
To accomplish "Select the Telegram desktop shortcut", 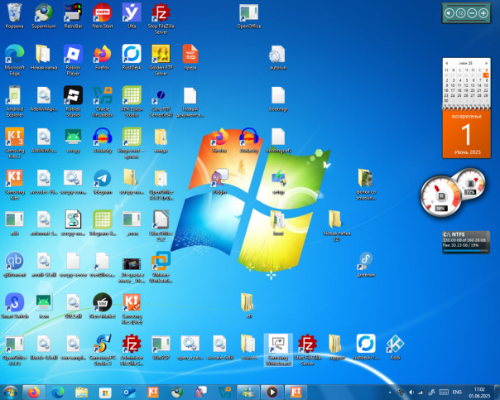I will tap(102, 180).
